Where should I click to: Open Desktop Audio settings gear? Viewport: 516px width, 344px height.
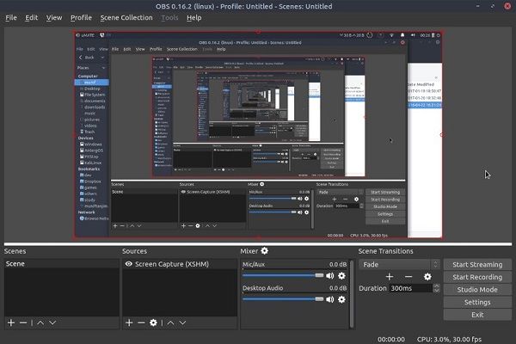coord(341,299)
